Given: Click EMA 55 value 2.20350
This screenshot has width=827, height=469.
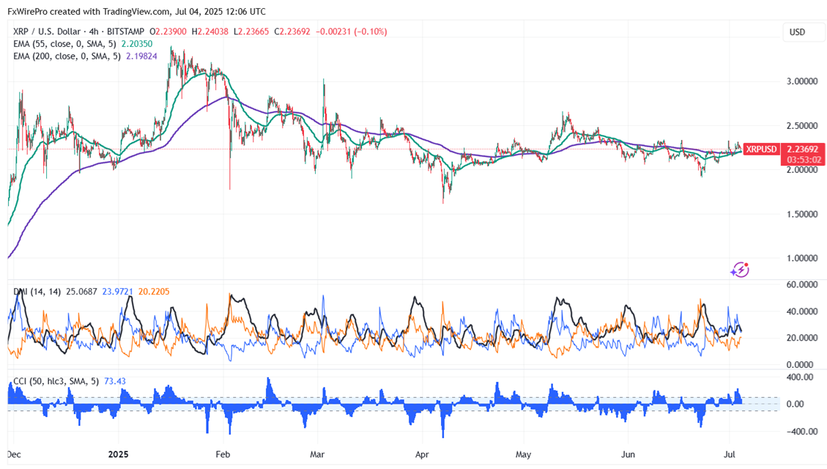Looking at the screenshot, I should tap(136, 44).
